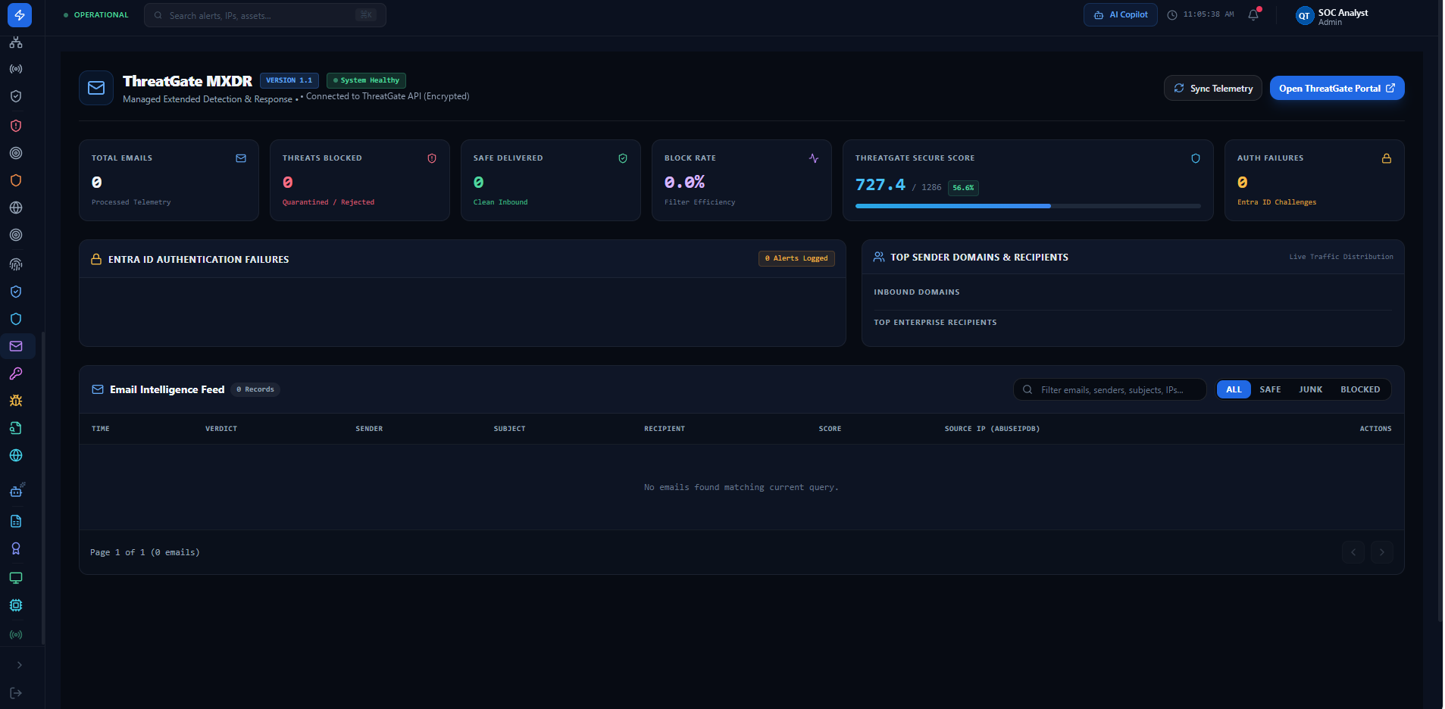Open the yellow bug sidebar icon
This screenshot has height=709, width=1445.
(16, 401)
